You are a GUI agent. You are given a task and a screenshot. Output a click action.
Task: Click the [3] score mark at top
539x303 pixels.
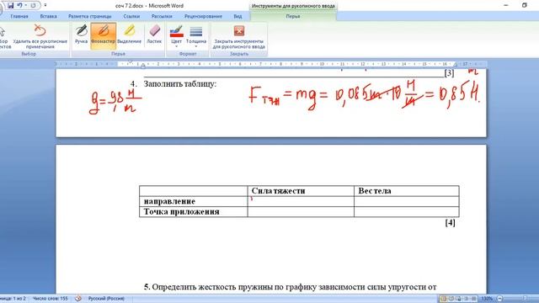pyautogui.click(x=449, y=73)
